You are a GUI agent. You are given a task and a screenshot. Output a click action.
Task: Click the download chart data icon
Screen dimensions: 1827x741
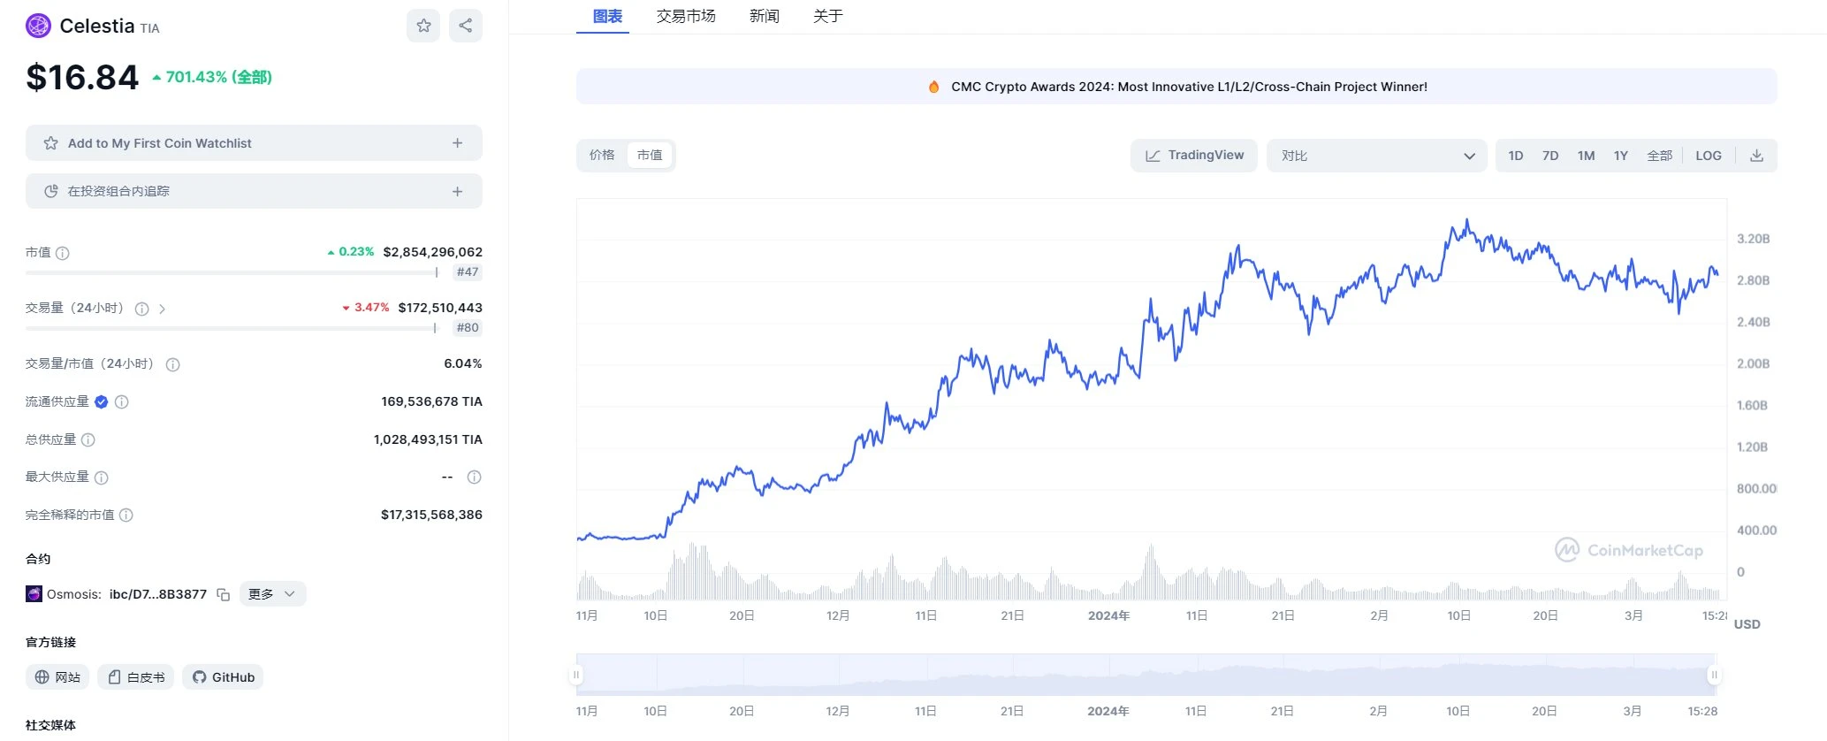pos(1756,156)
